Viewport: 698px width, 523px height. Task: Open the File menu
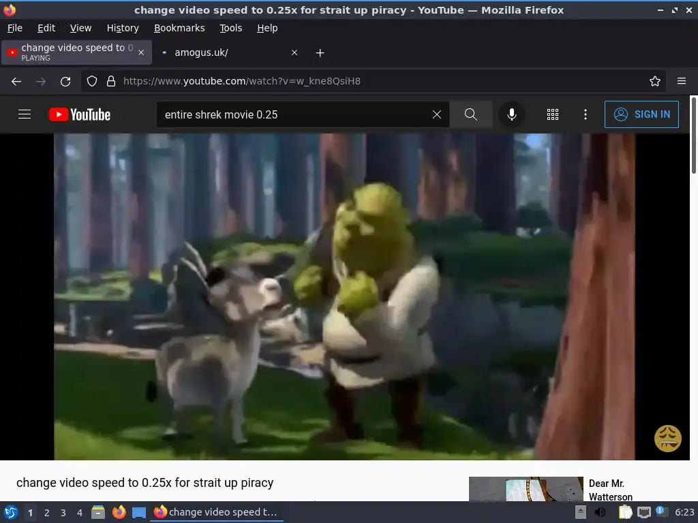[x=15, y=28]
